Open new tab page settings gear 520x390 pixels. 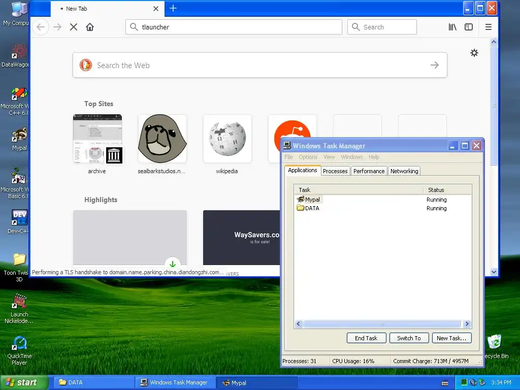(474, 53)
